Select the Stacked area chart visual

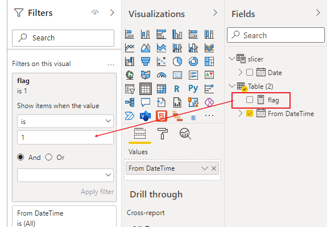(x=161, y=48)
